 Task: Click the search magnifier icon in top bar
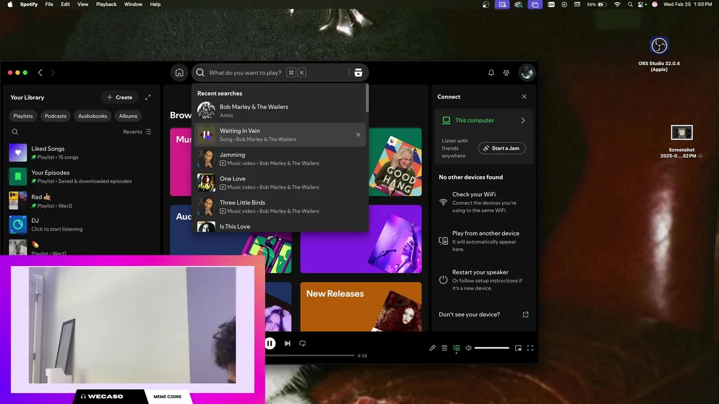(200, 72)
